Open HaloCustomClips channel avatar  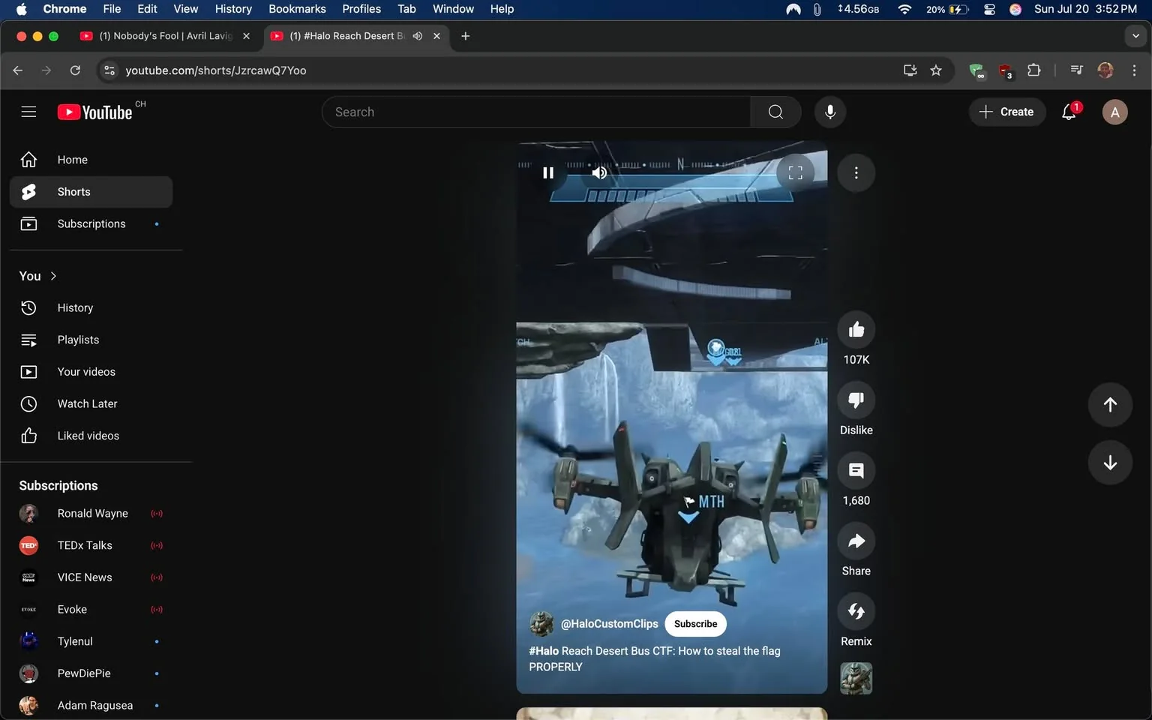pyautogui.click(x=541, y=624)
